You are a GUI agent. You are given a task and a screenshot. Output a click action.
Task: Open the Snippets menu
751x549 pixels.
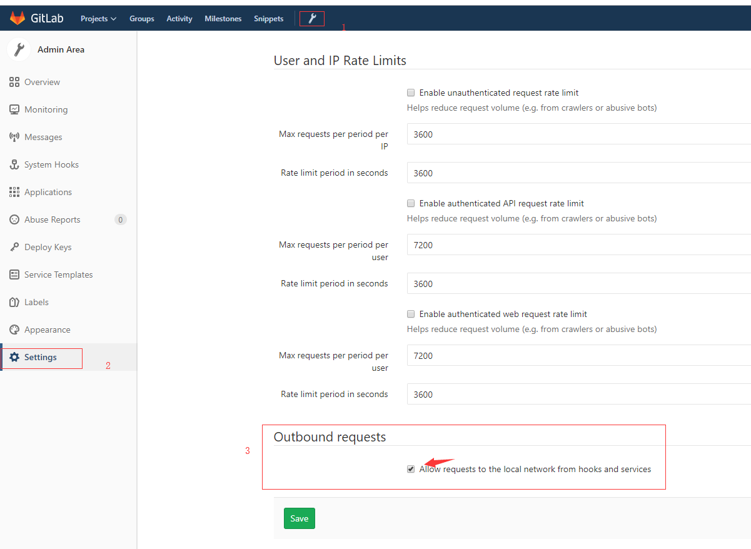268,18
